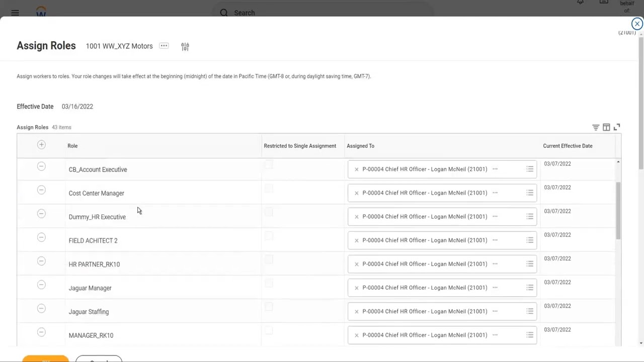Open Assigned To prompt list for Jaguar Staffing
The width and height of the screenshot is (644, 362).
[530, 311]
